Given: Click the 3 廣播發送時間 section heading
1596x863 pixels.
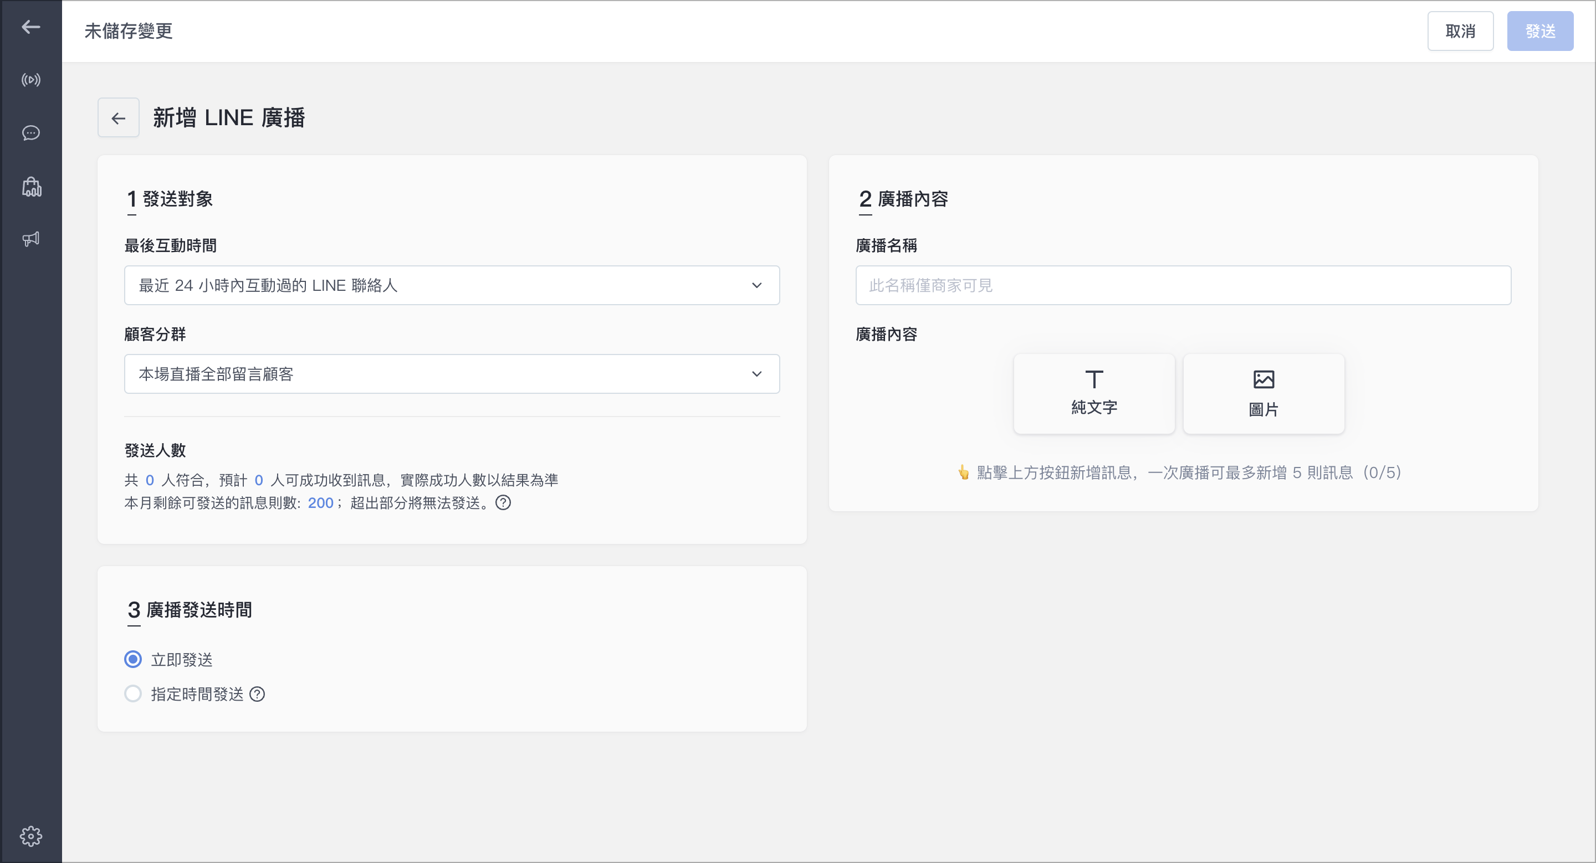Looking at the screenshot, I should point(190,610).
